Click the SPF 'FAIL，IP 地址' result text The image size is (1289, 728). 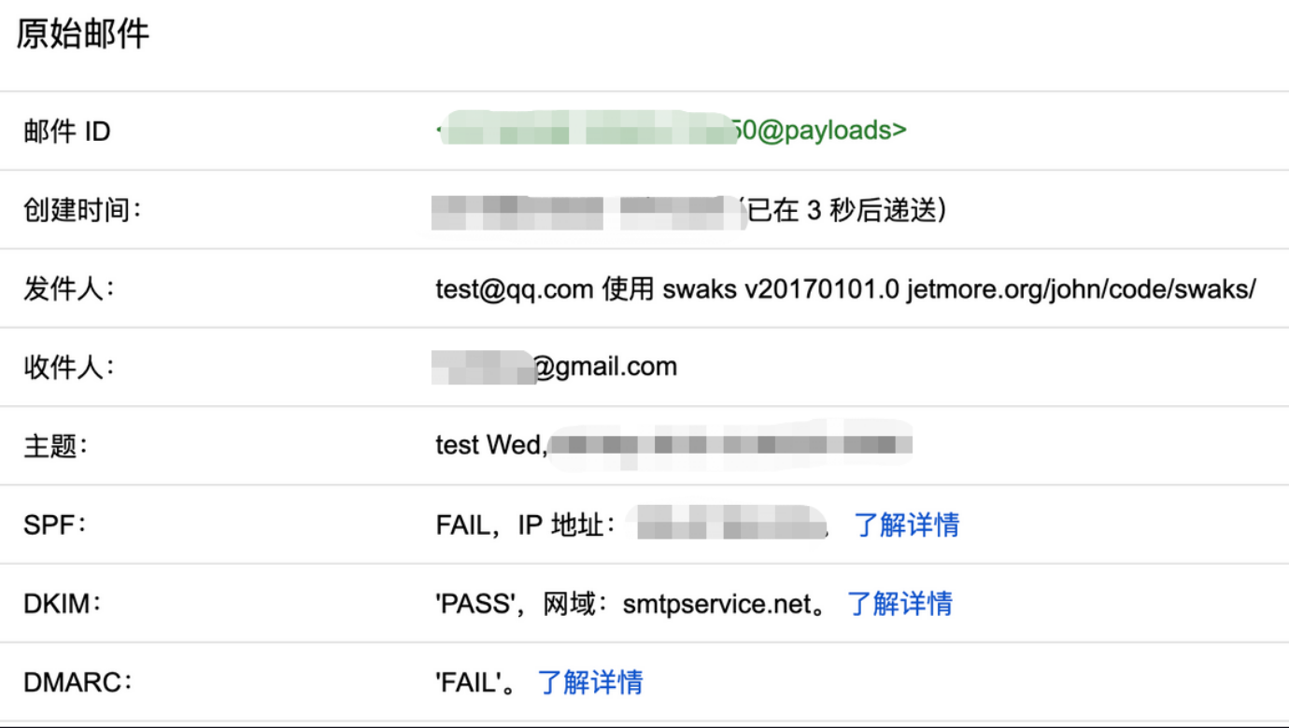coord(526,525)
